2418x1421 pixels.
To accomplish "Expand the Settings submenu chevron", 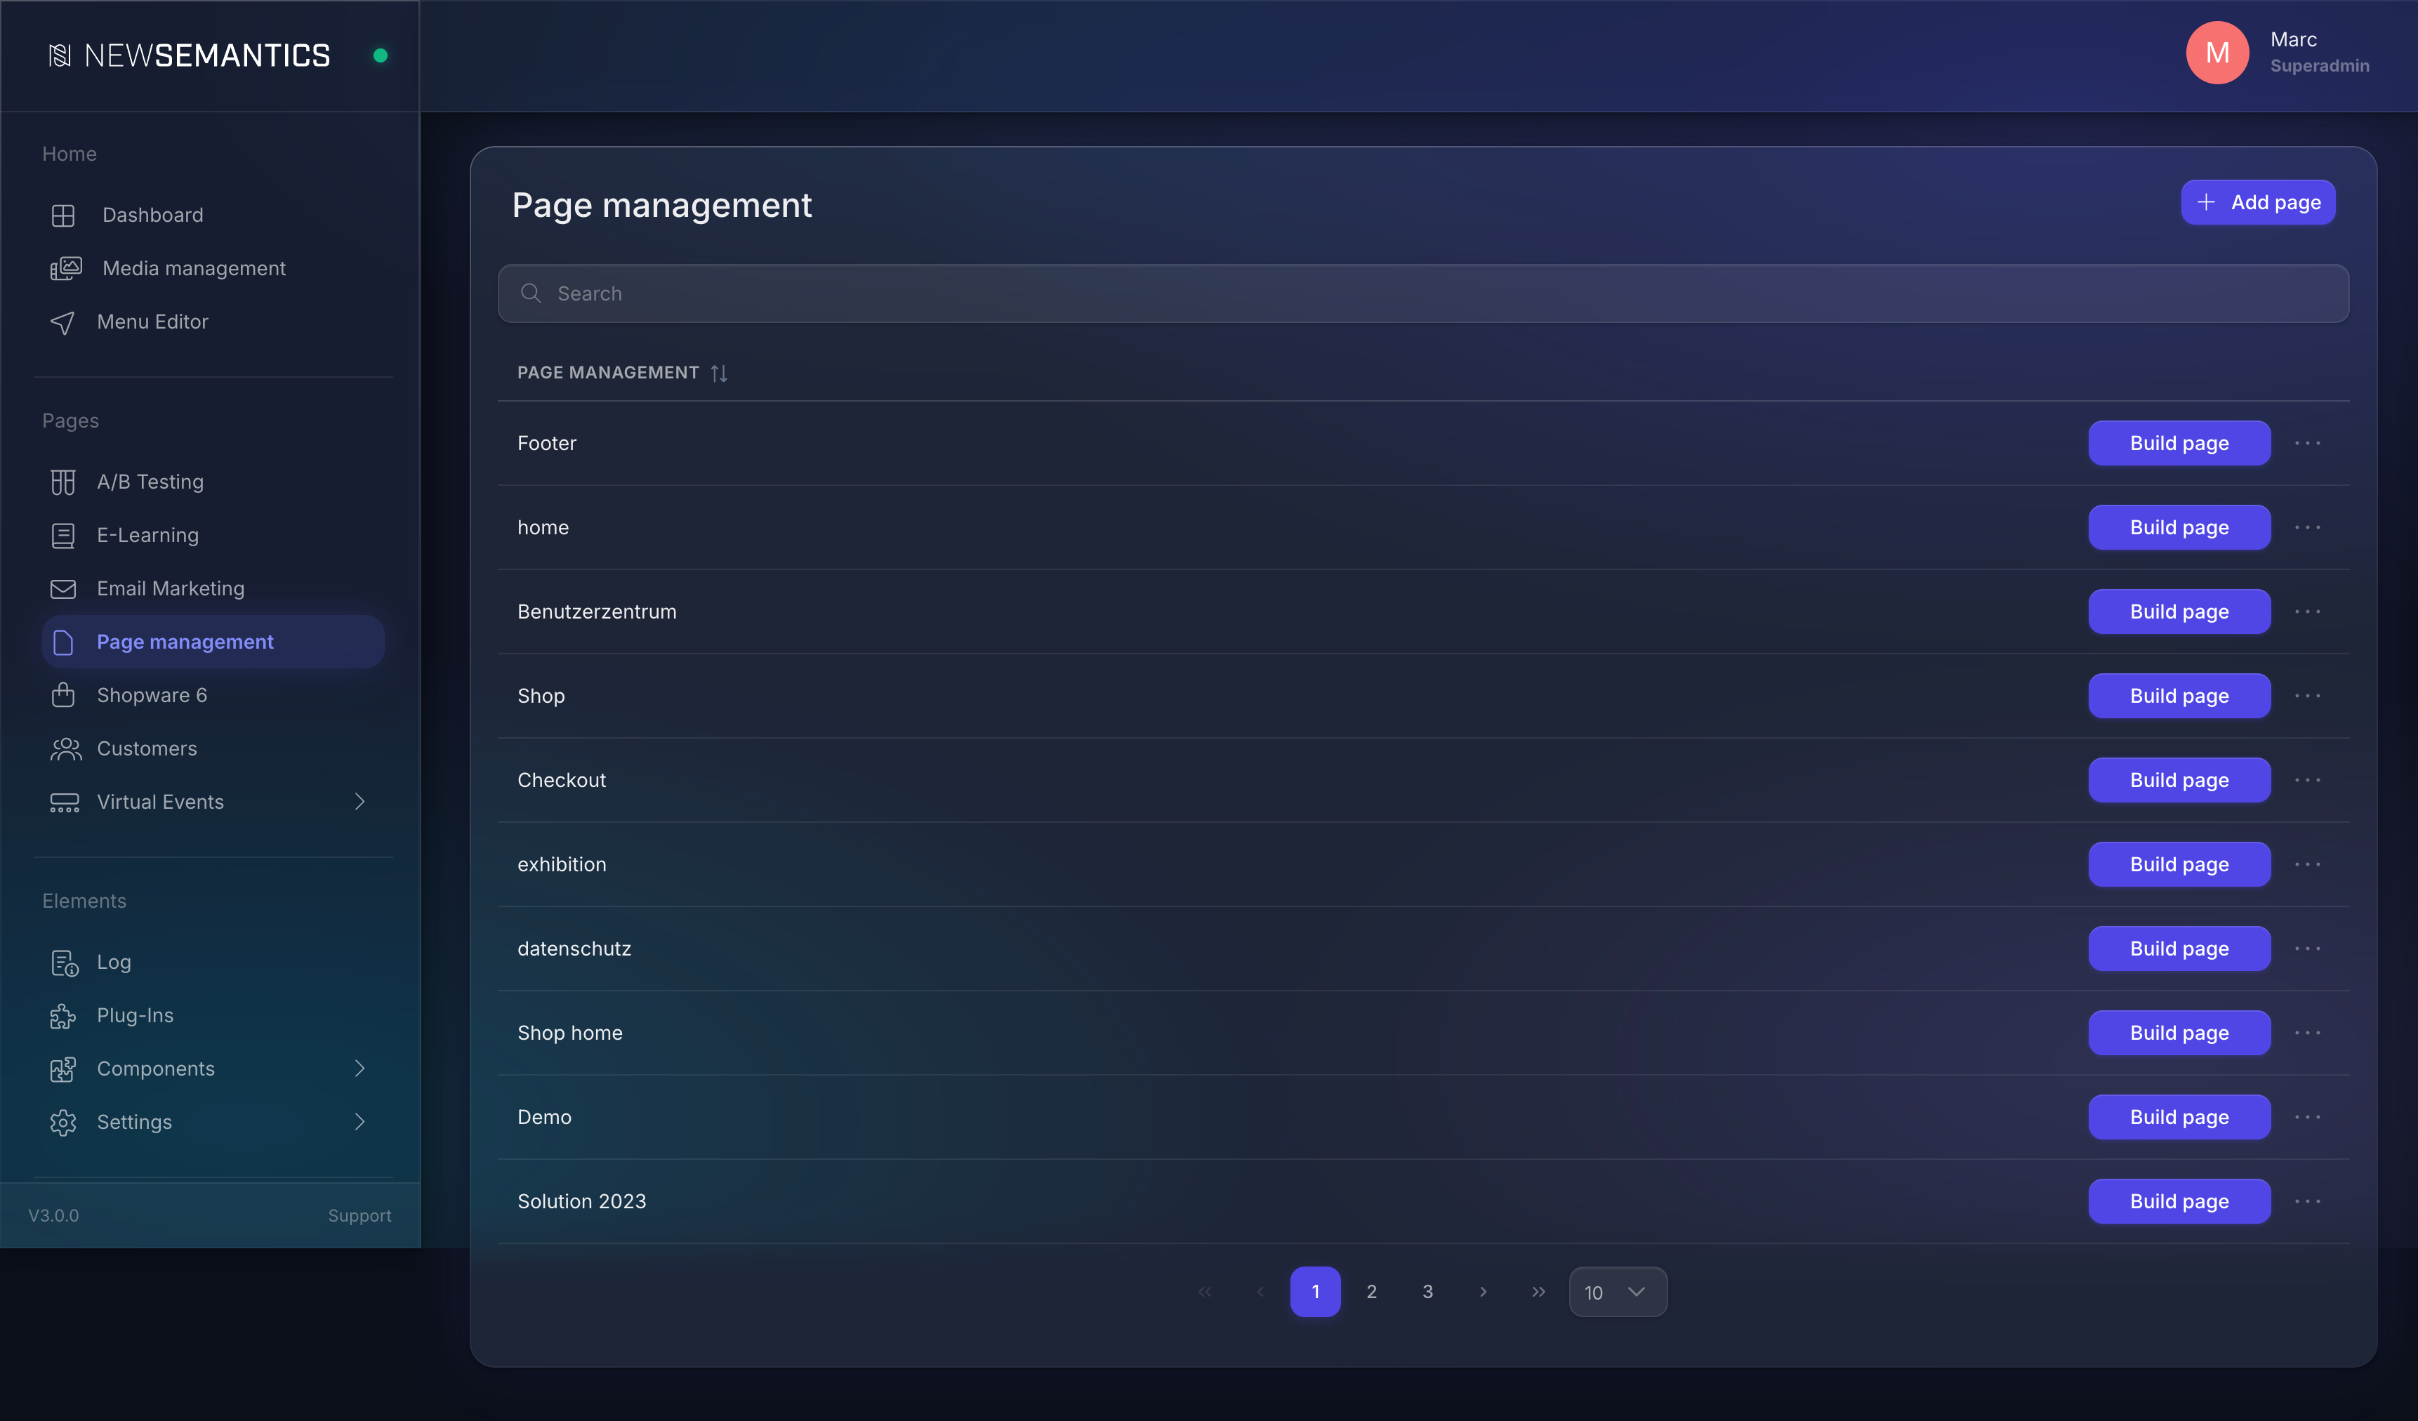I will point(359,1123).
